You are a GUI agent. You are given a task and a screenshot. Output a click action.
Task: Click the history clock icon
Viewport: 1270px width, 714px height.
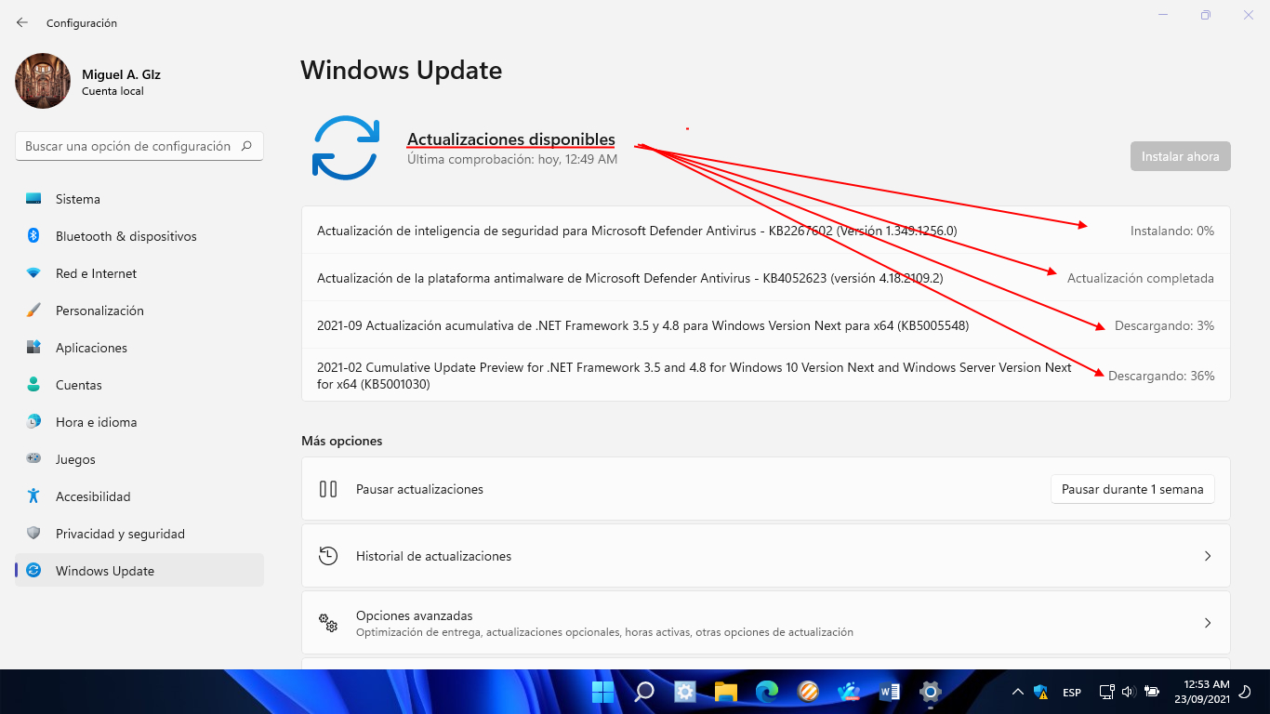(x=328, y=556)
